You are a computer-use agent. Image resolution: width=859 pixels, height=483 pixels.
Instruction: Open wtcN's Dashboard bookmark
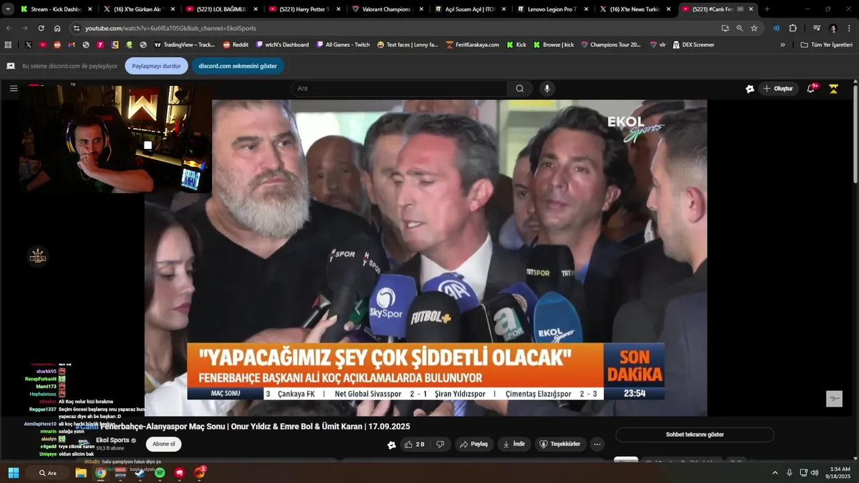(x=282, y=45)
